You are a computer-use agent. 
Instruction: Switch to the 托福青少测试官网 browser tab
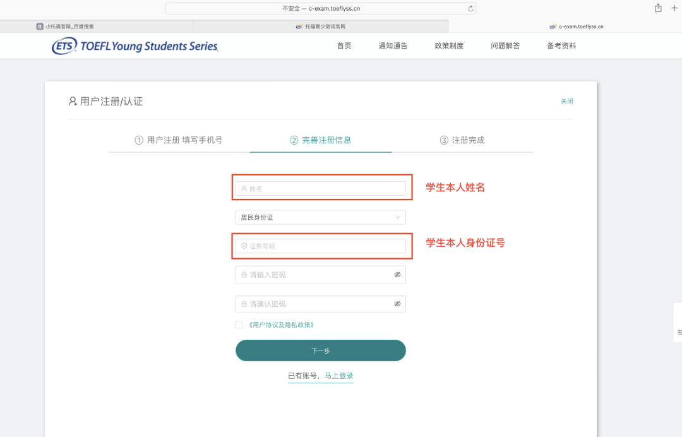[321, 27]
